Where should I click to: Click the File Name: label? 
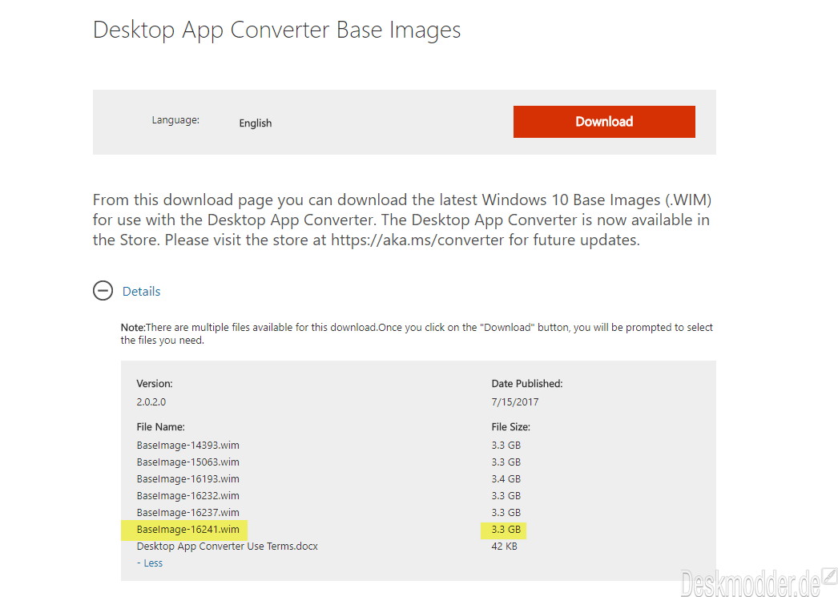(161, 427)
